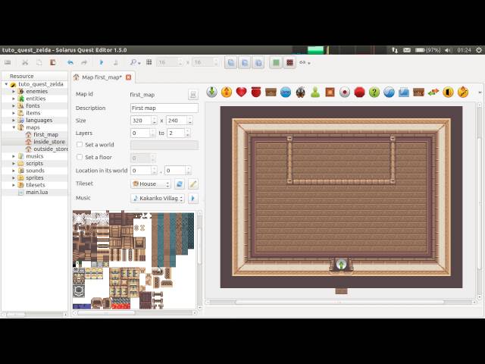The image size is (485, 364).
Task: Run the quest with play icon
Action: (102, 62)
